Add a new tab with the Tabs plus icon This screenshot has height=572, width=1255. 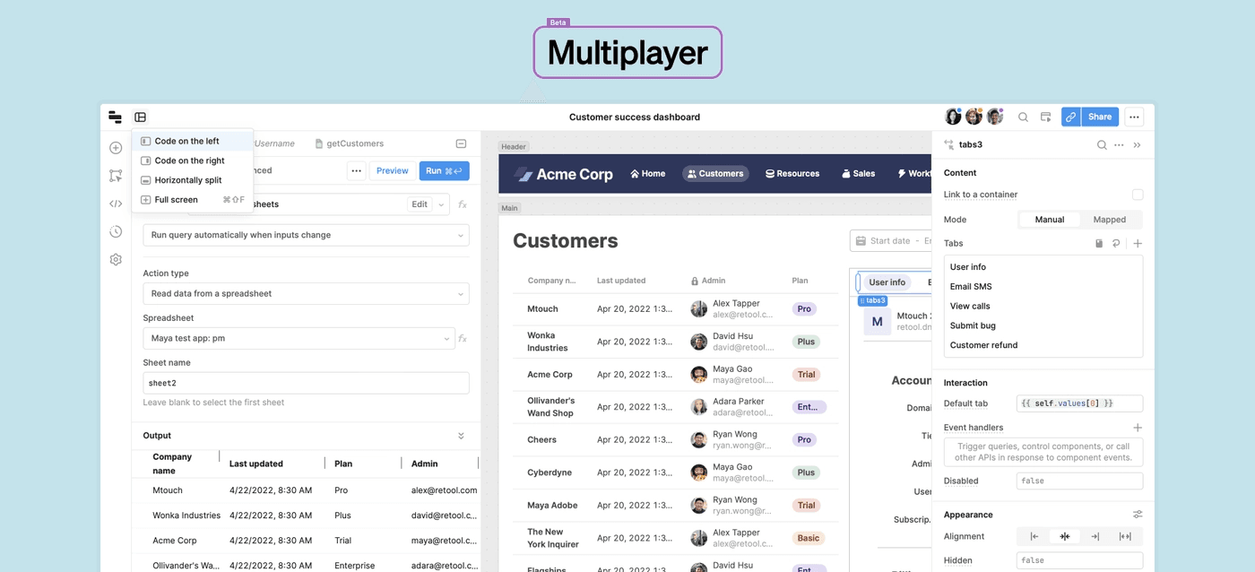(1138, 243)
